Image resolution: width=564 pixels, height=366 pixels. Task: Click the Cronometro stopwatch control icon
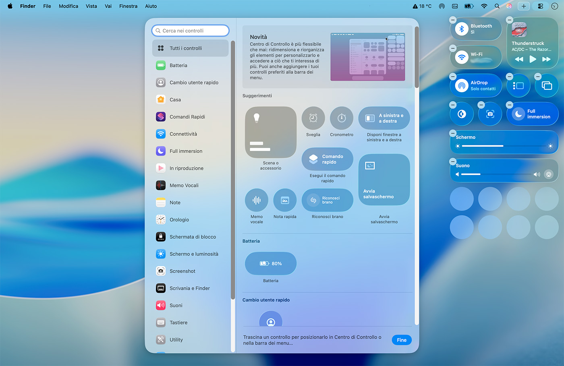[x=341, y=118]
